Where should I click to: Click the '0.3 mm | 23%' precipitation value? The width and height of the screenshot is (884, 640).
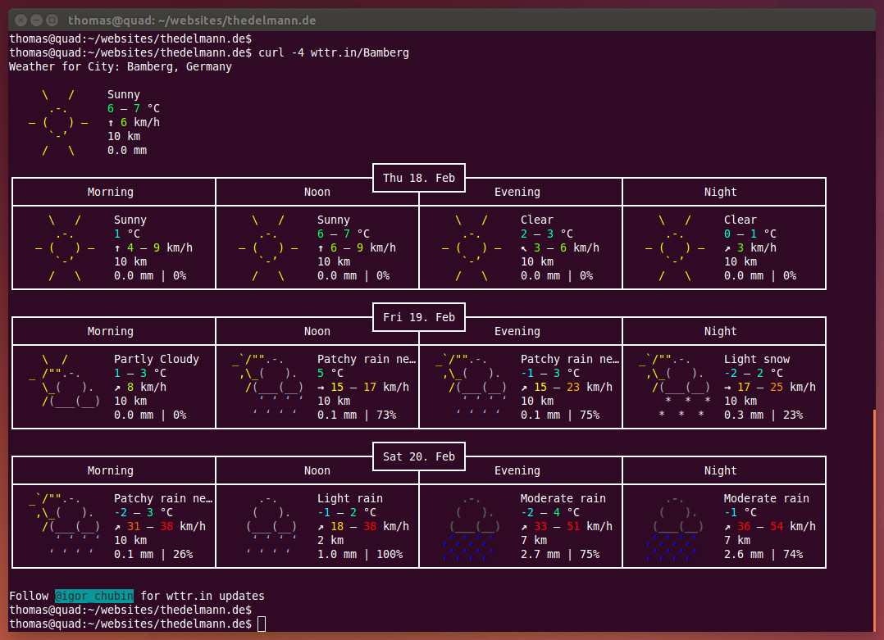[764, 415]
